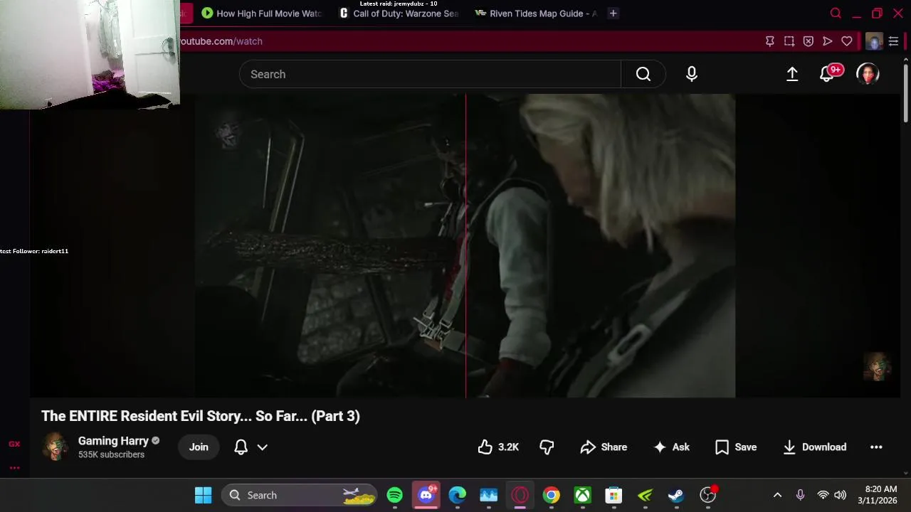The width and height of the screenshot is (911, 512).
Task: Dislike the video with the thumbs-down
Action: [547, 447]
